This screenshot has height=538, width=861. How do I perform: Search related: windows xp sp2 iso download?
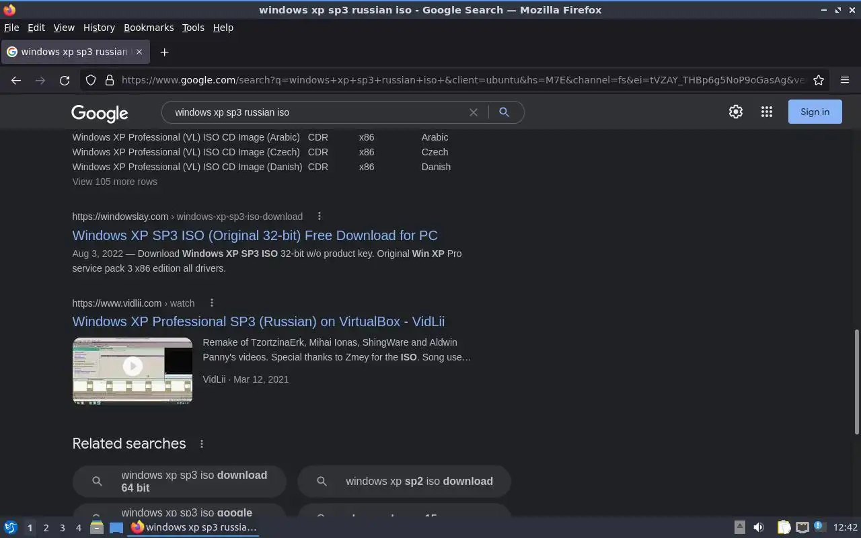[404, 482]
